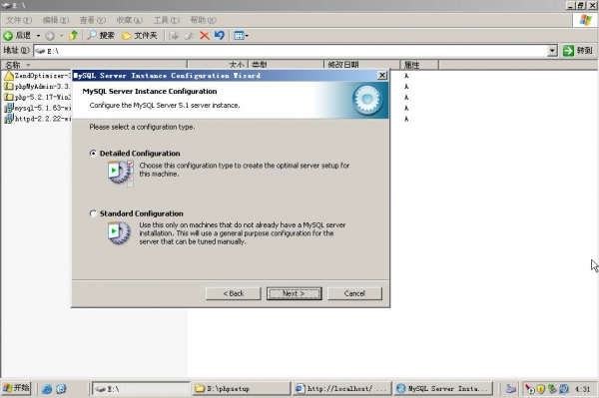Switch to http://localhost/ taskbar window
This screenshot has height=398, width=599.
(x=342, y=389)
